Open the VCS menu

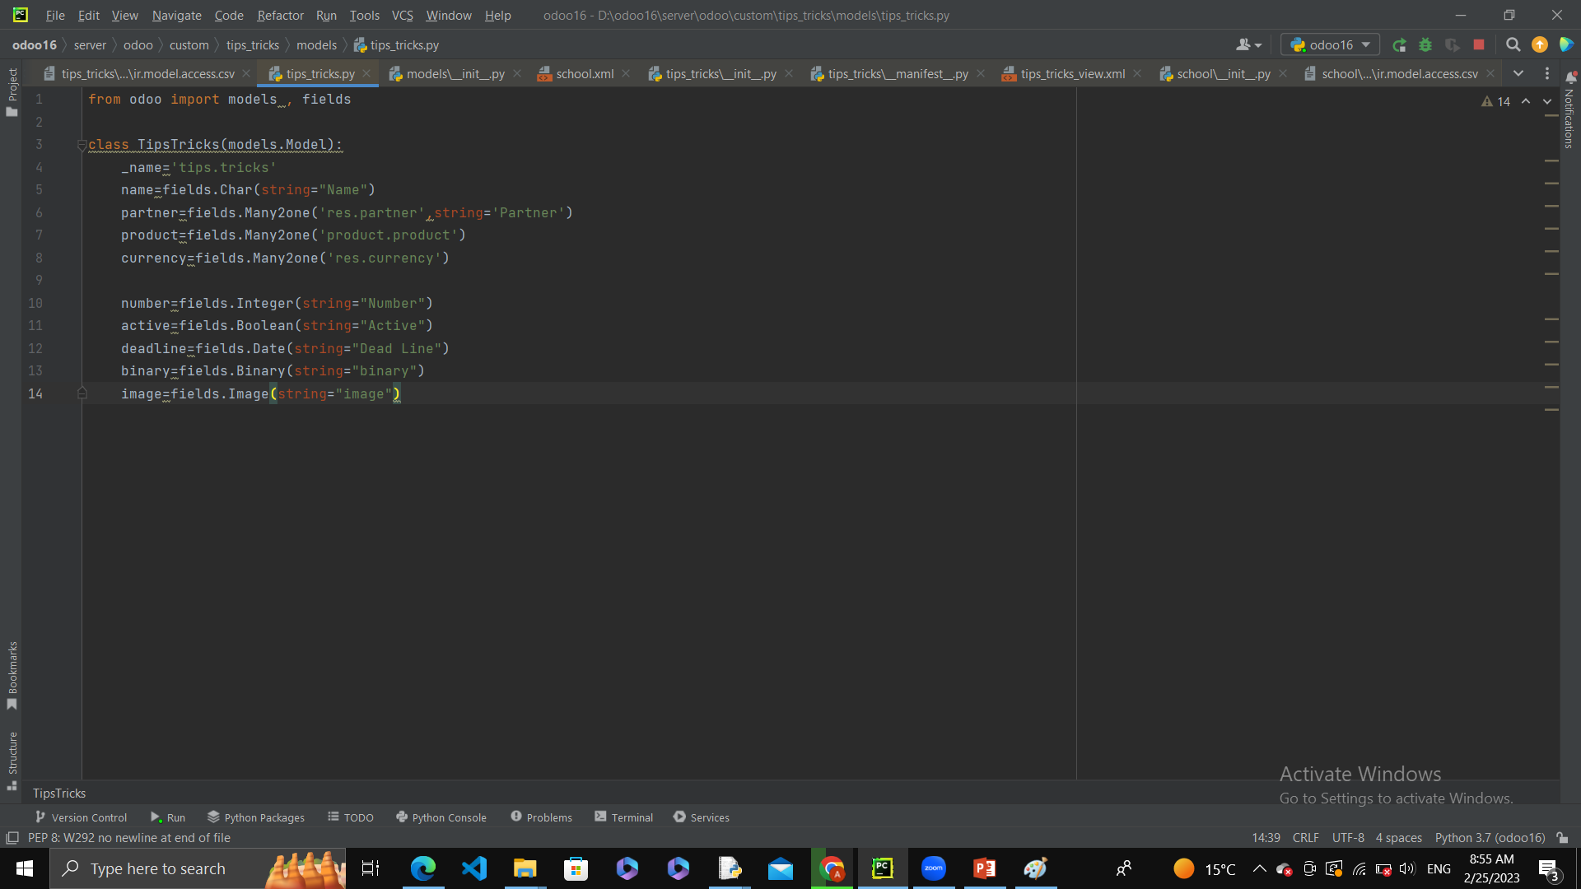pos(402,16)
